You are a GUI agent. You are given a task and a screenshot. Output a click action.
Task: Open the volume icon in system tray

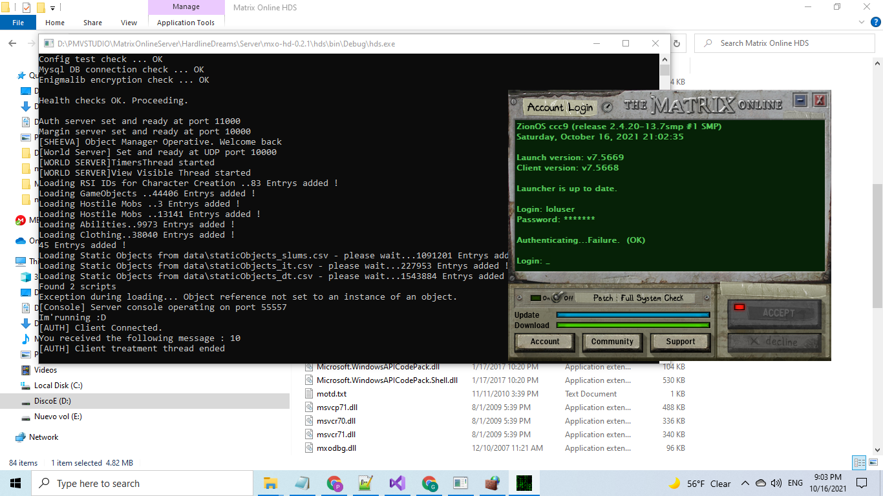(x=776, y=483)
